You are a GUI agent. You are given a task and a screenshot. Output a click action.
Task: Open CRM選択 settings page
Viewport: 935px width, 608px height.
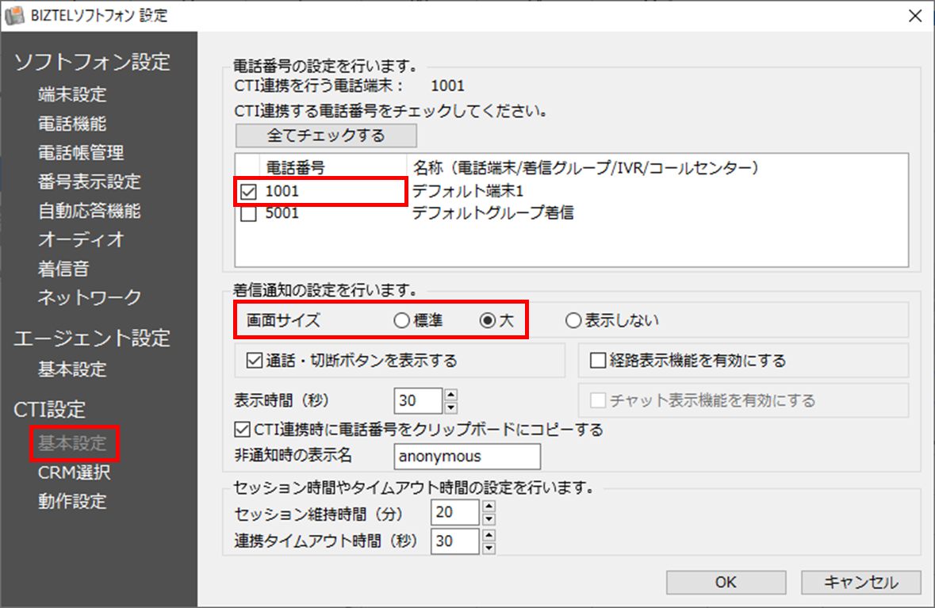click(75, 472)
